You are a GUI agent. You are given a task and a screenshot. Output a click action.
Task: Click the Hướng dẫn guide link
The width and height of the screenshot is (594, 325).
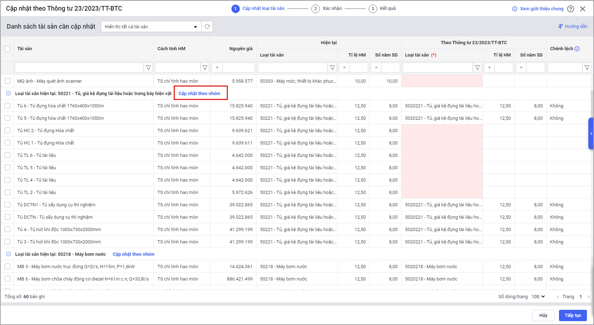click(573, 26)
